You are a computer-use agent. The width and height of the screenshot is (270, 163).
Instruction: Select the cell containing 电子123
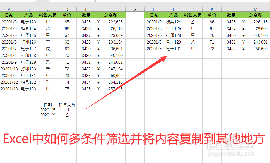(28, 22)
